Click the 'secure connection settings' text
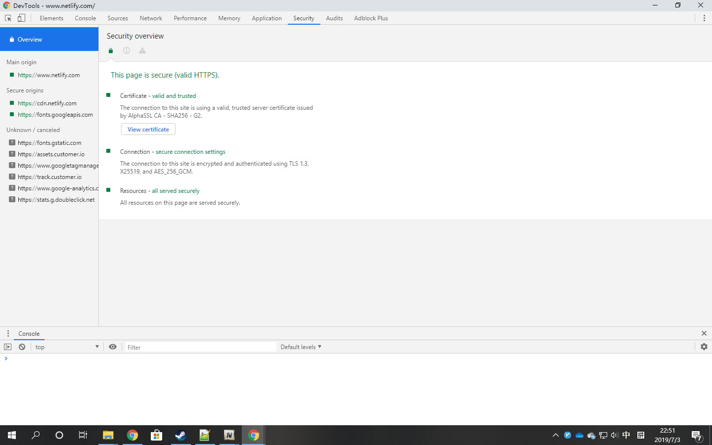 (x=190, y=152)
